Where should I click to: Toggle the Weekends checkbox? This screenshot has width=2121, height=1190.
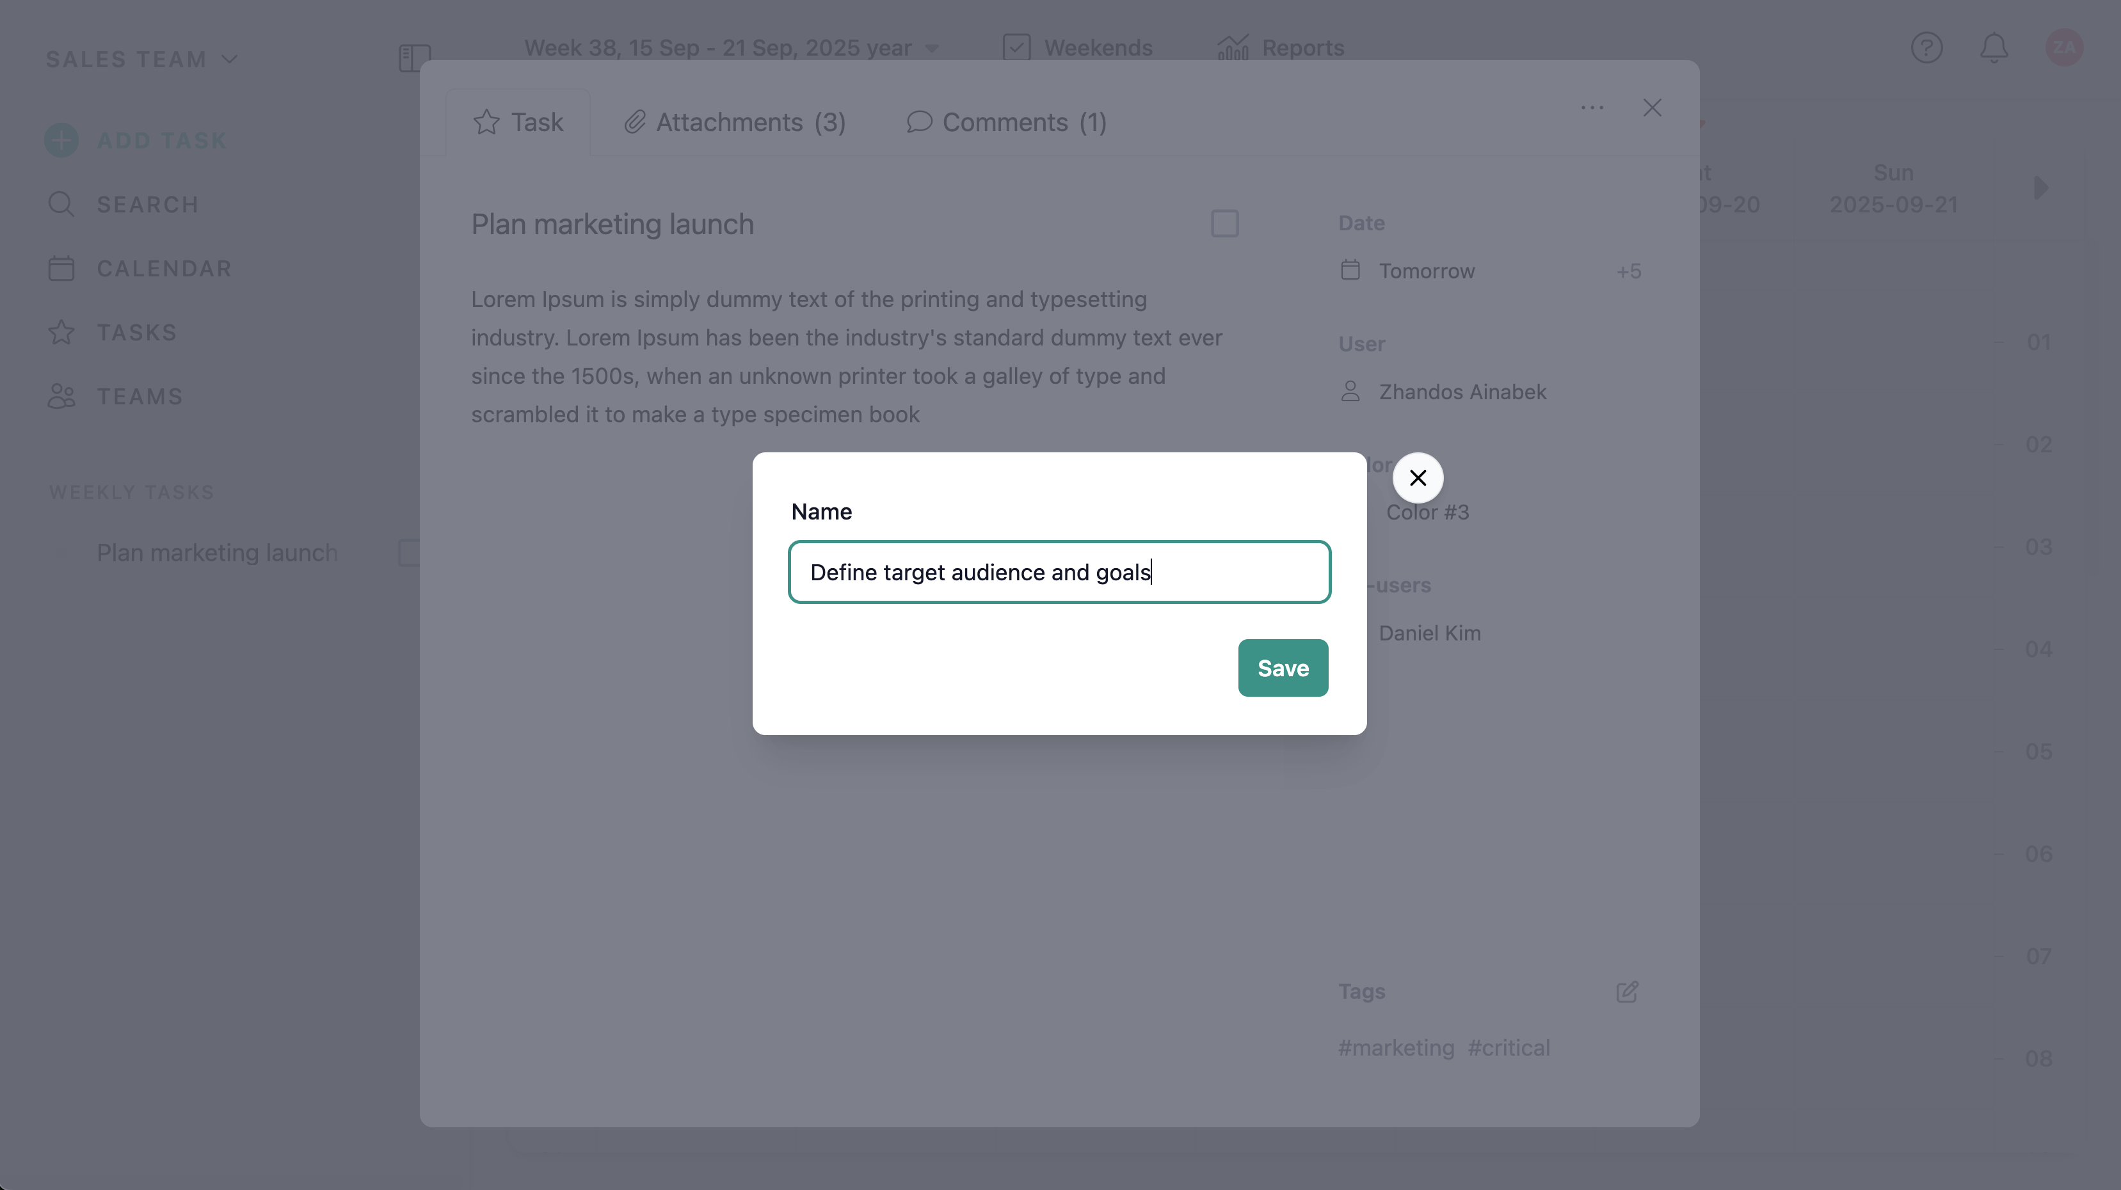(x=1016, y=48)
